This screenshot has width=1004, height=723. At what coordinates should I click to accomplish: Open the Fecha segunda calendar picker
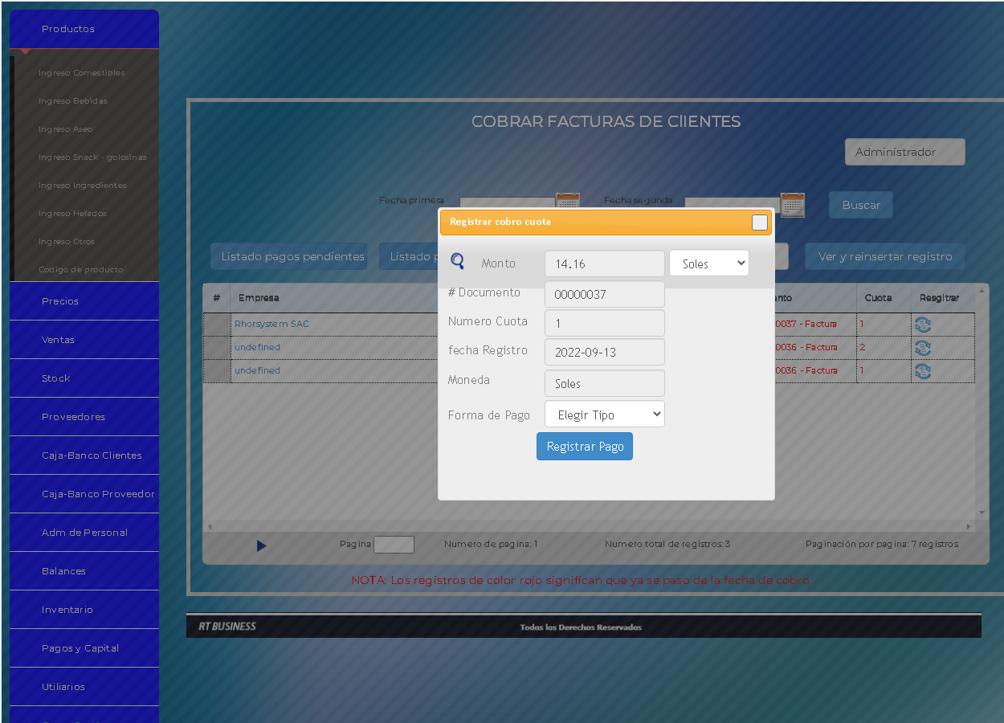point(792,205)
